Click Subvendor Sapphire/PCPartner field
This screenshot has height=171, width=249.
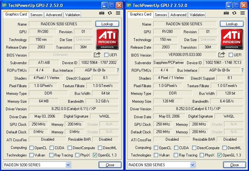click(168, 62)
